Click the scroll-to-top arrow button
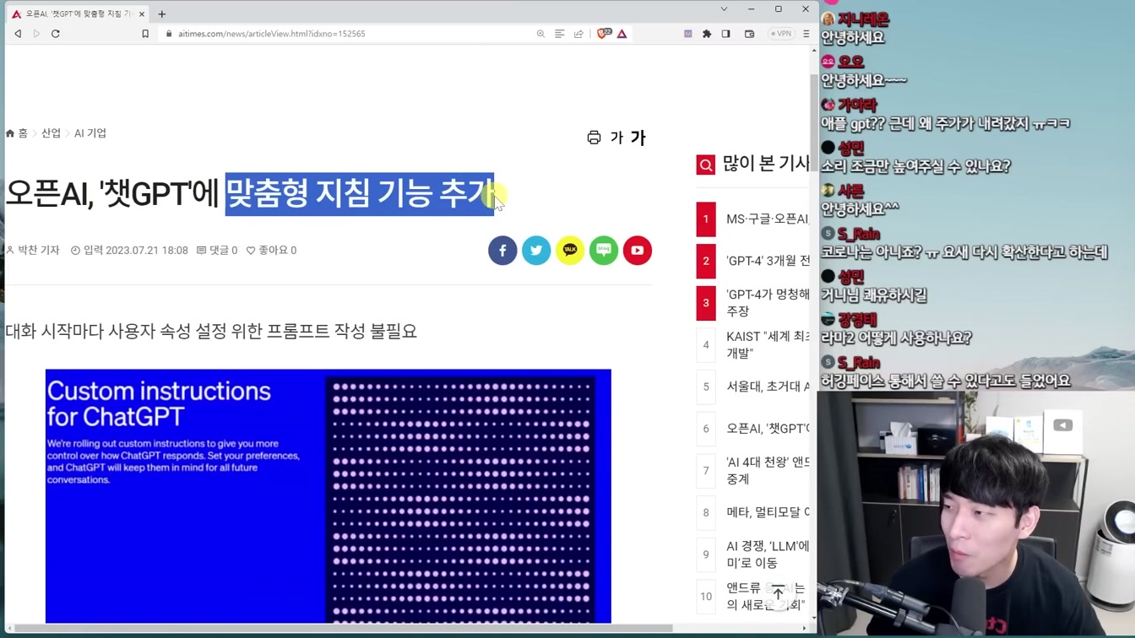1135x638 pixels. click(778, 593)
